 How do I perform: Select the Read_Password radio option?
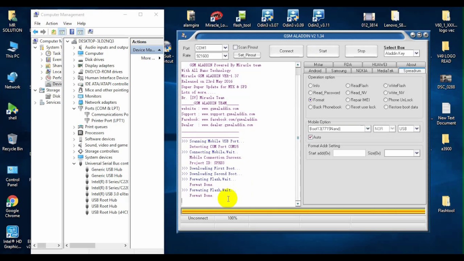click(310, 93)
